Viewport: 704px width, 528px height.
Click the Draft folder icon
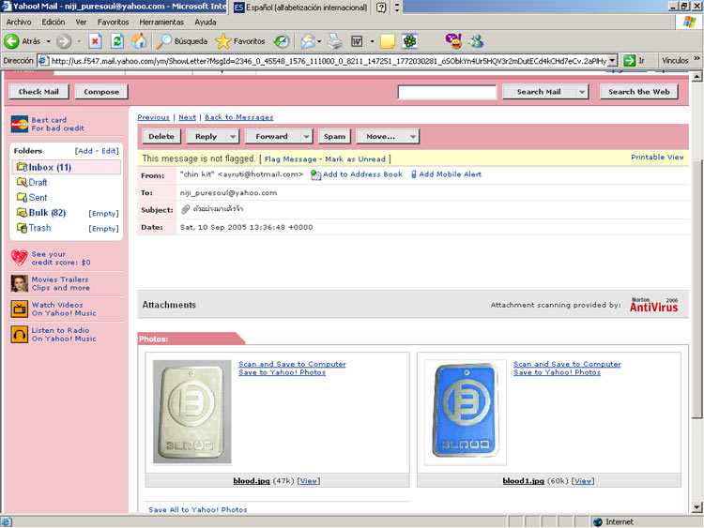[x=22, y=182]
